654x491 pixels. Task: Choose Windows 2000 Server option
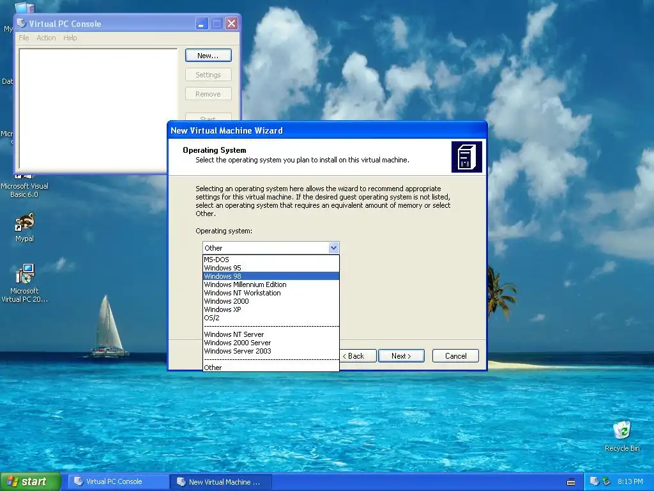271,343
